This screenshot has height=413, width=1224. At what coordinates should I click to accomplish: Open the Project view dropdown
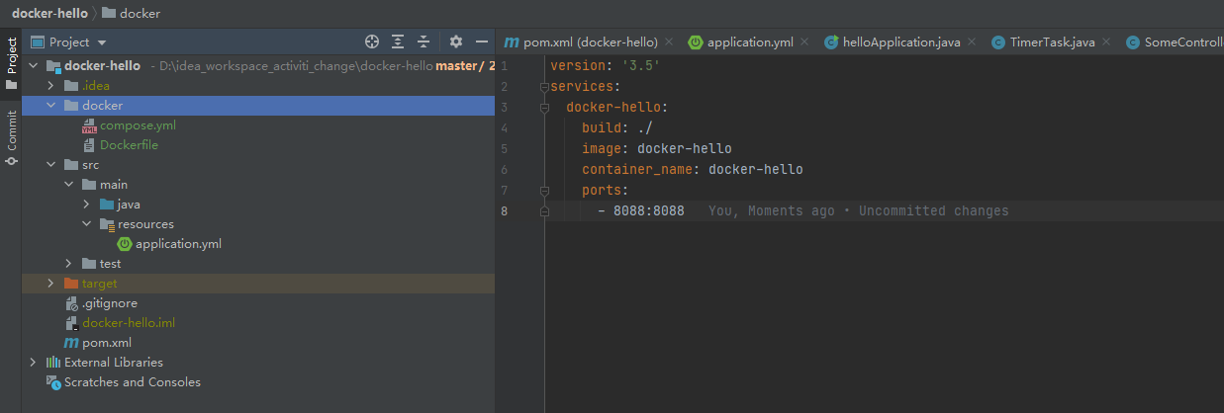coord(102,42)
